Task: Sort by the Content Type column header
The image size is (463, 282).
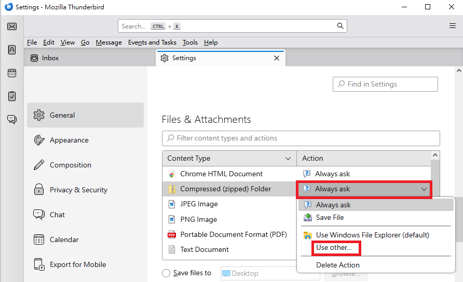Action: 229,158
